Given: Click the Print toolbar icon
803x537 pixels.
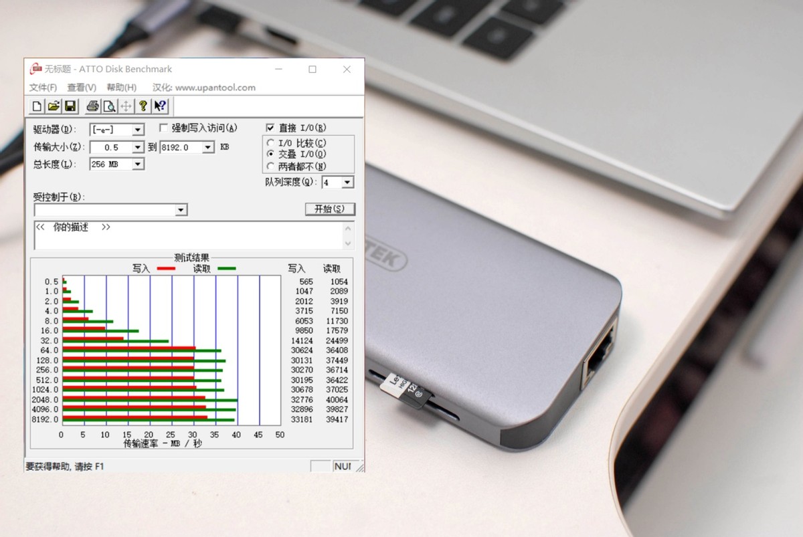Looking at the screenshot, I should tap(93, 106).
